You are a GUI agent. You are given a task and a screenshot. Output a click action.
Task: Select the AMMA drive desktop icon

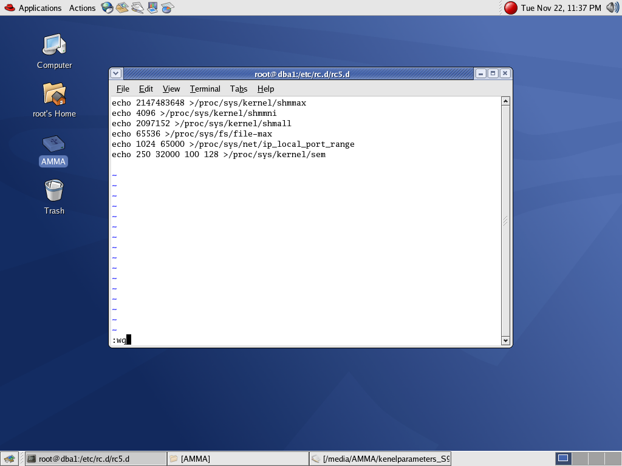click(x=53, y=150)
